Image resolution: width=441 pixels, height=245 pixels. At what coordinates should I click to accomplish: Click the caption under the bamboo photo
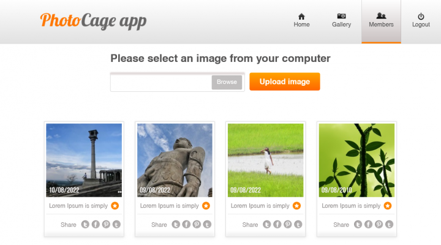click(351, 206)
